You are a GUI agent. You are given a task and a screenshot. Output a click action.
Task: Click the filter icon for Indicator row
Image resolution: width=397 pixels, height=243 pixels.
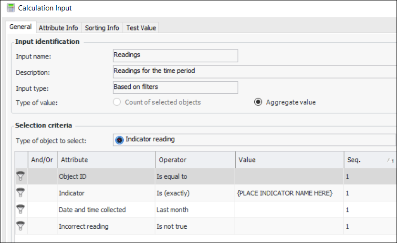click(x=21, y=193)
